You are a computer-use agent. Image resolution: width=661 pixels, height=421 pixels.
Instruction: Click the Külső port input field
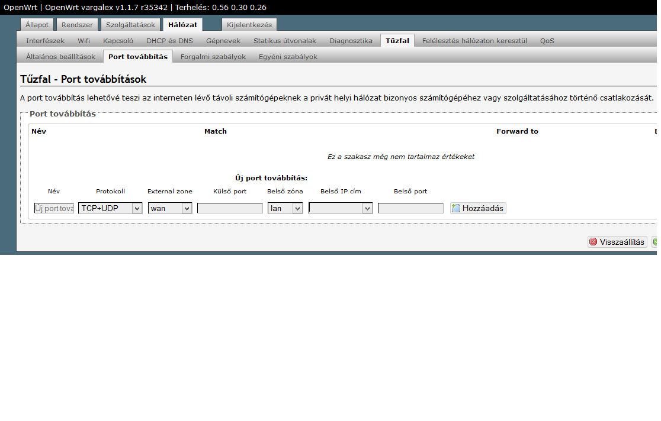pos(230,208)
